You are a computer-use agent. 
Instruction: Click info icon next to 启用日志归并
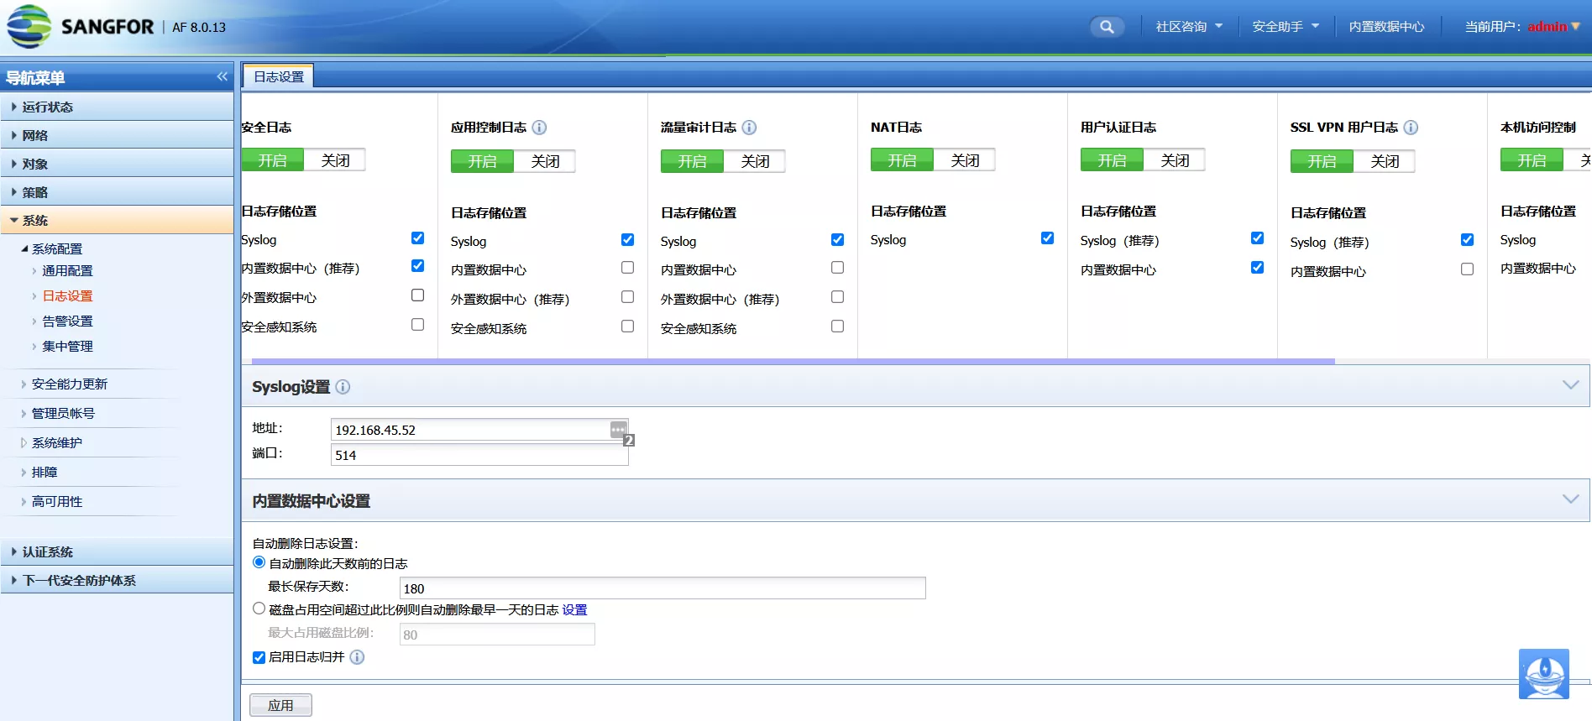[x=357, y=657]
